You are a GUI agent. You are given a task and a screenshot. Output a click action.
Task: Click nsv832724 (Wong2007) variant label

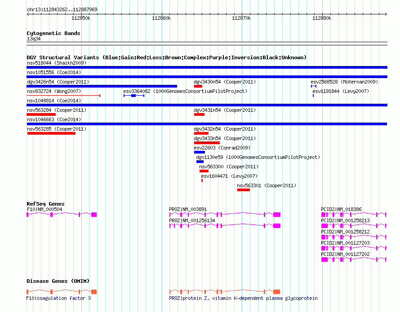(x=54, y=91)
